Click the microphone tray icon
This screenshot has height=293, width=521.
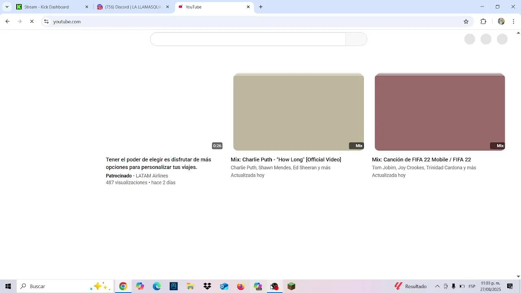pos(453,286)
